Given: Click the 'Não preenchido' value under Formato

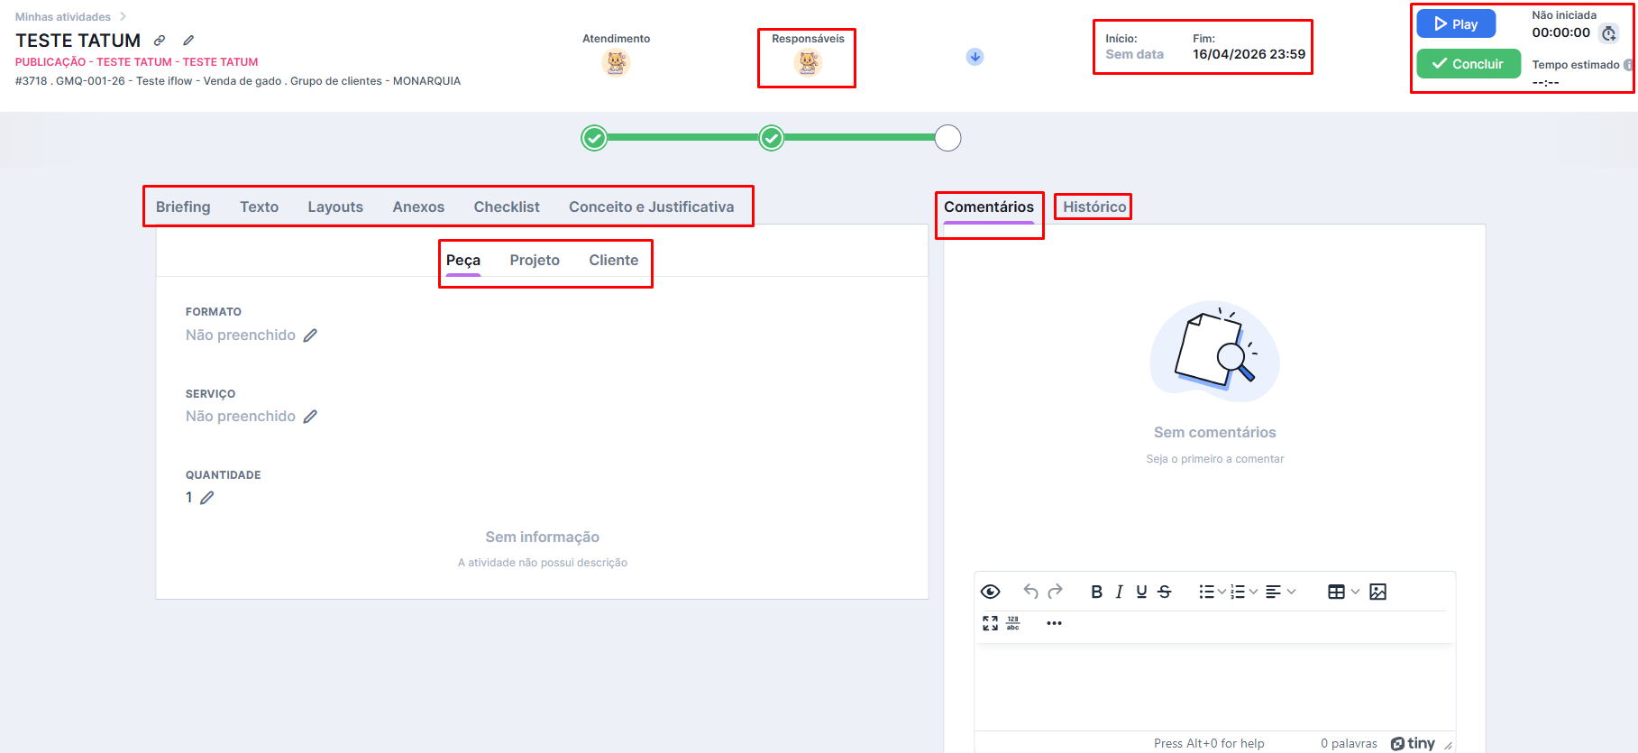Looking at the screenshot, I should (x=241, y=335).
